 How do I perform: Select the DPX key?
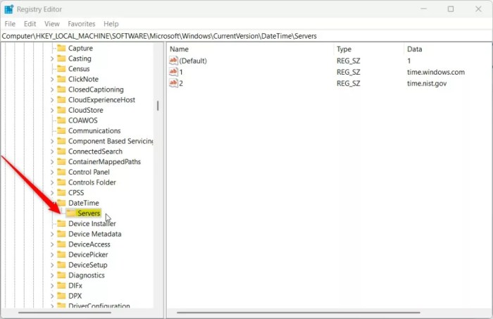(75, 296)
